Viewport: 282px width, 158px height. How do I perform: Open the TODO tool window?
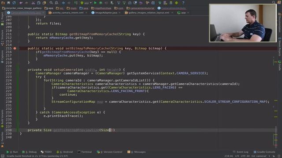[x=46, y=152]
